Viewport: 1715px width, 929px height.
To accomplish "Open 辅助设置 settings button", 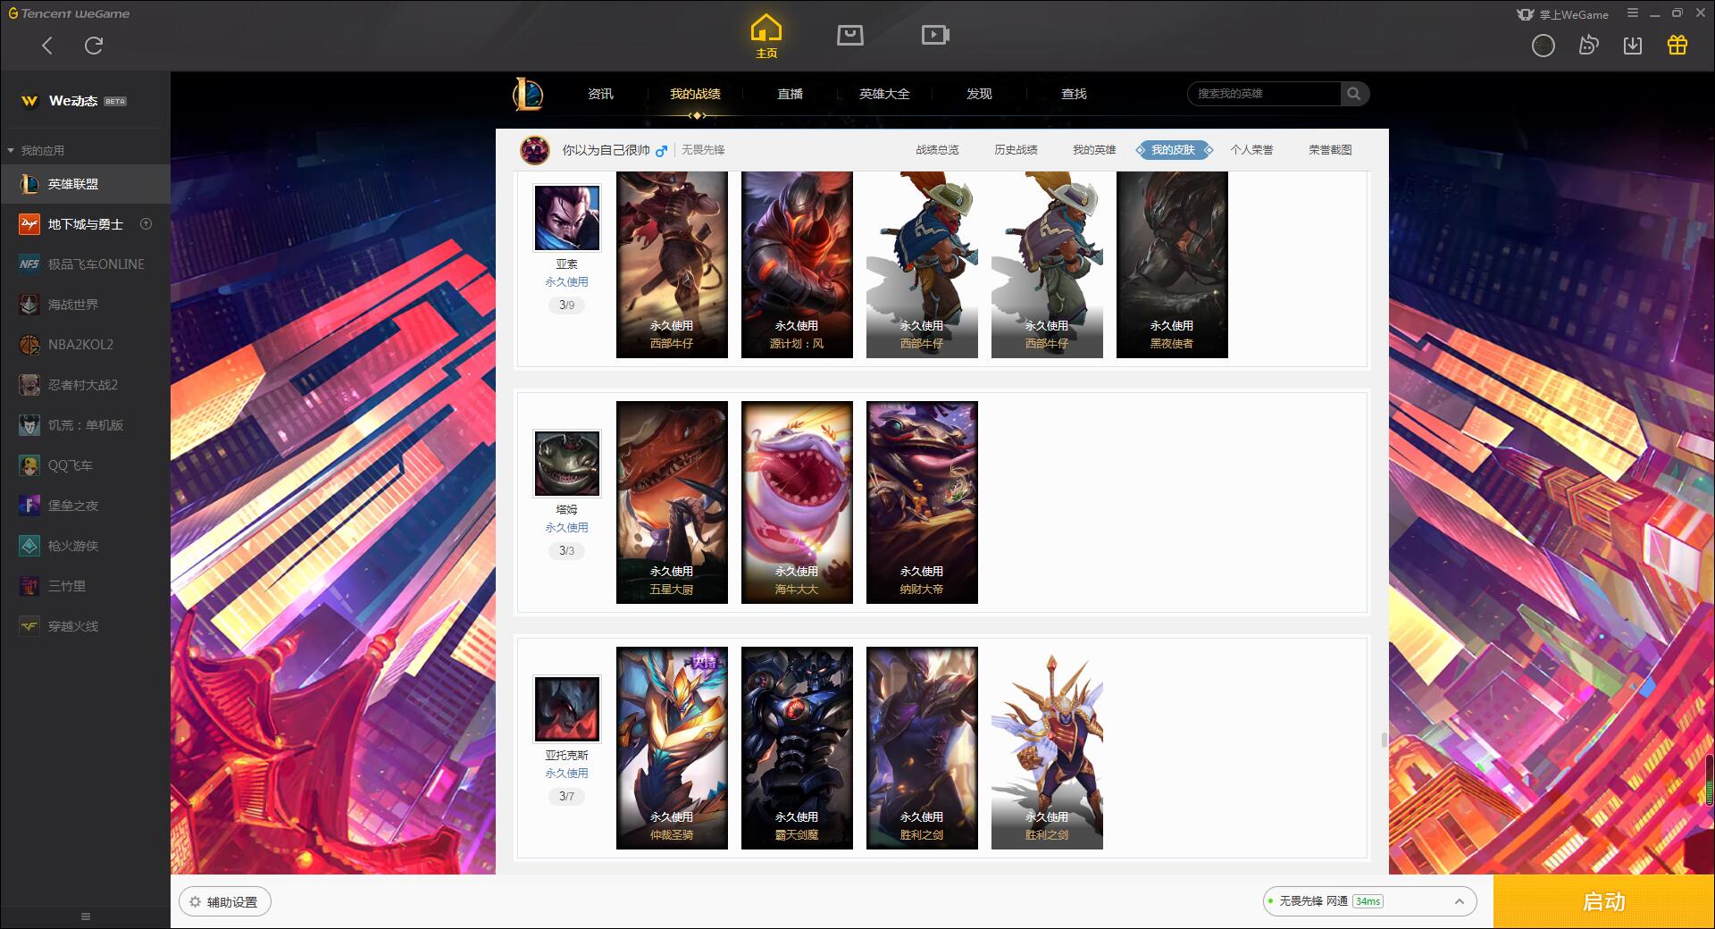I will tap(224, 902).
